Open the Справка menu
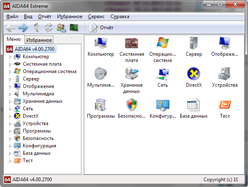The height and width of the screenshot is (187, 248). pyautogui.click(x=120, y=17)
